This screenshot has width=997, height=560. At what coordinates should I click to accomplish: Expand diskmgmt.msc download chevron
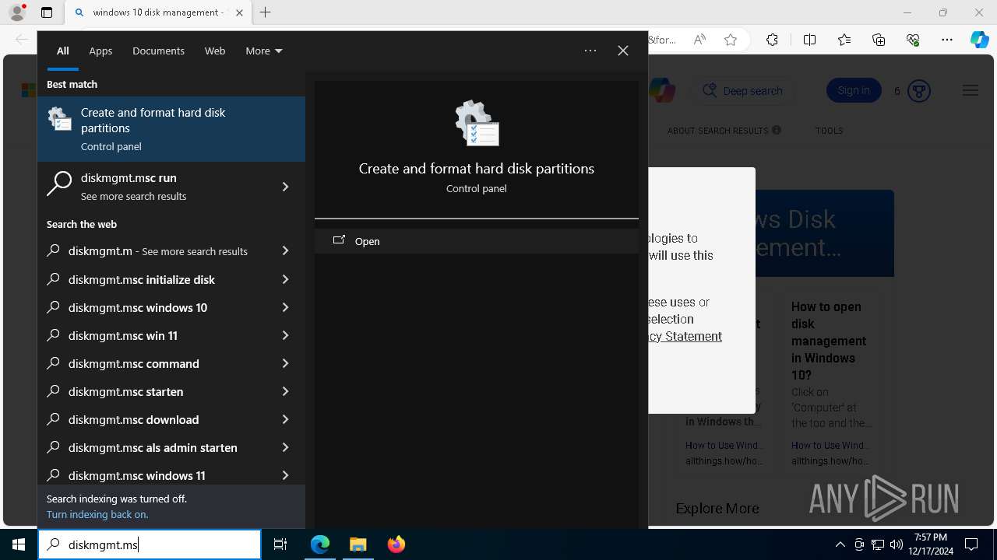pos(285,419)
